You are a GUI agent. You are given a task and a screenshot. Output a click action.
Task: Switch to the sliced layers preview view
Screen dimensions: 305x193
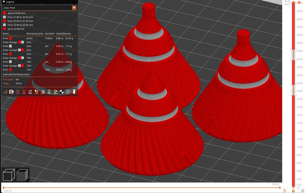pyautogui.click(x=22, y=175)
